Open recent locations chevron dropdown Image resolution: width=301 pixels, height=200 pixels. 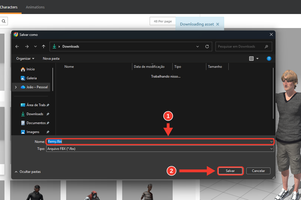click(35, 46)
